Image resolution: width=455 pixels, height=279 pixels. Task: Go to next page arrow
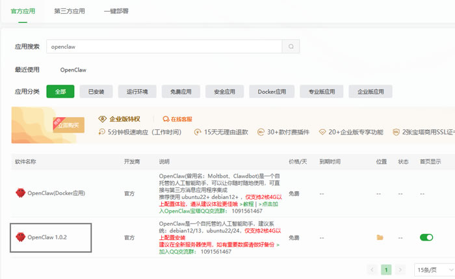(401, 269)
